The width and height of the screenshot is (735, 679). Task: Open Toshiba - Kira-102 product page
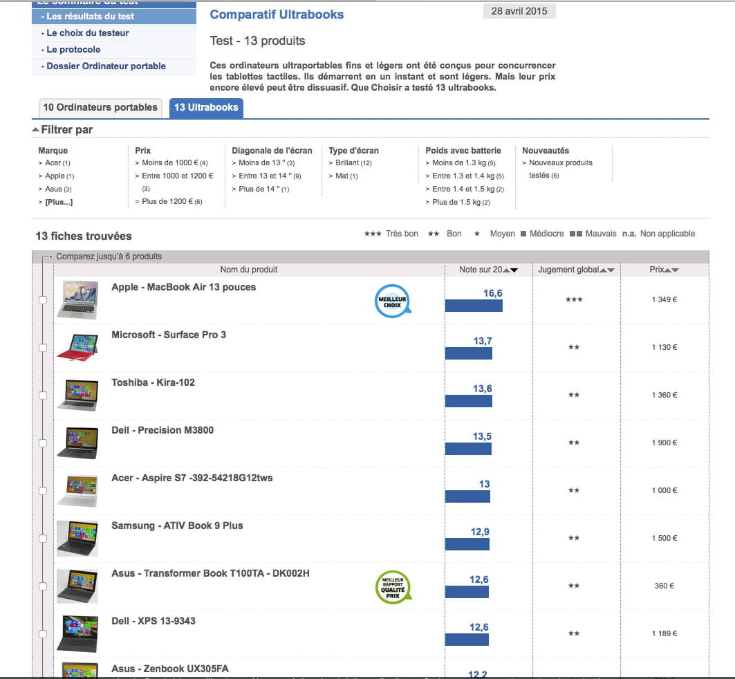[153, 383]
